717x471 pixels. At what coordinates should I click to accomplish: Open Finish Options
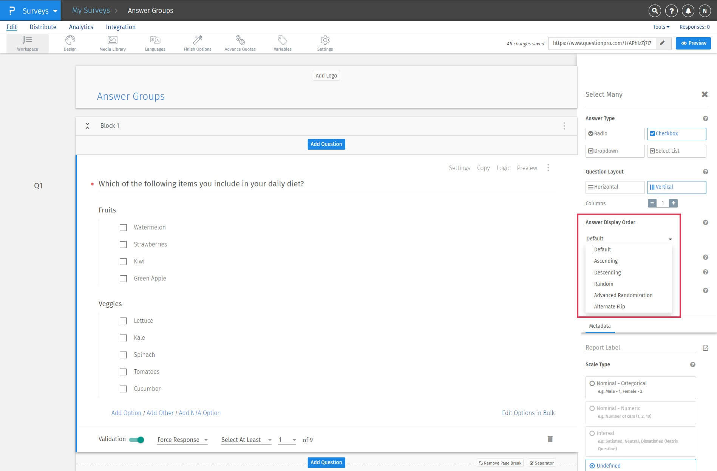point(197,42)
